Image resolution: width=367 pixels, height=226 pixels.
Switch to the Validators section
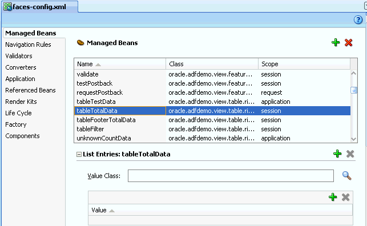tap(19, 56)
